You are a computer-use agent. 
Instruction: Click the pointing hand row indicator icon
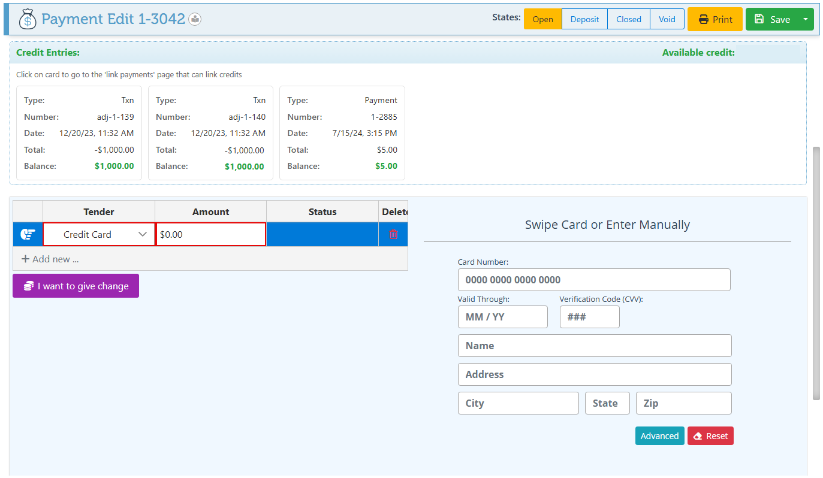point(28,235)
